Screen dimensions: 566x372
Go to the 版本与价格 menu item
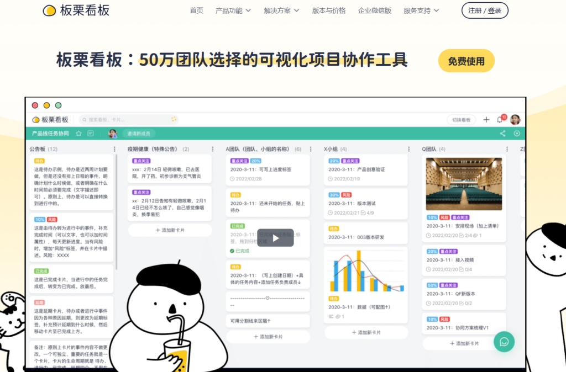point(328,10)
